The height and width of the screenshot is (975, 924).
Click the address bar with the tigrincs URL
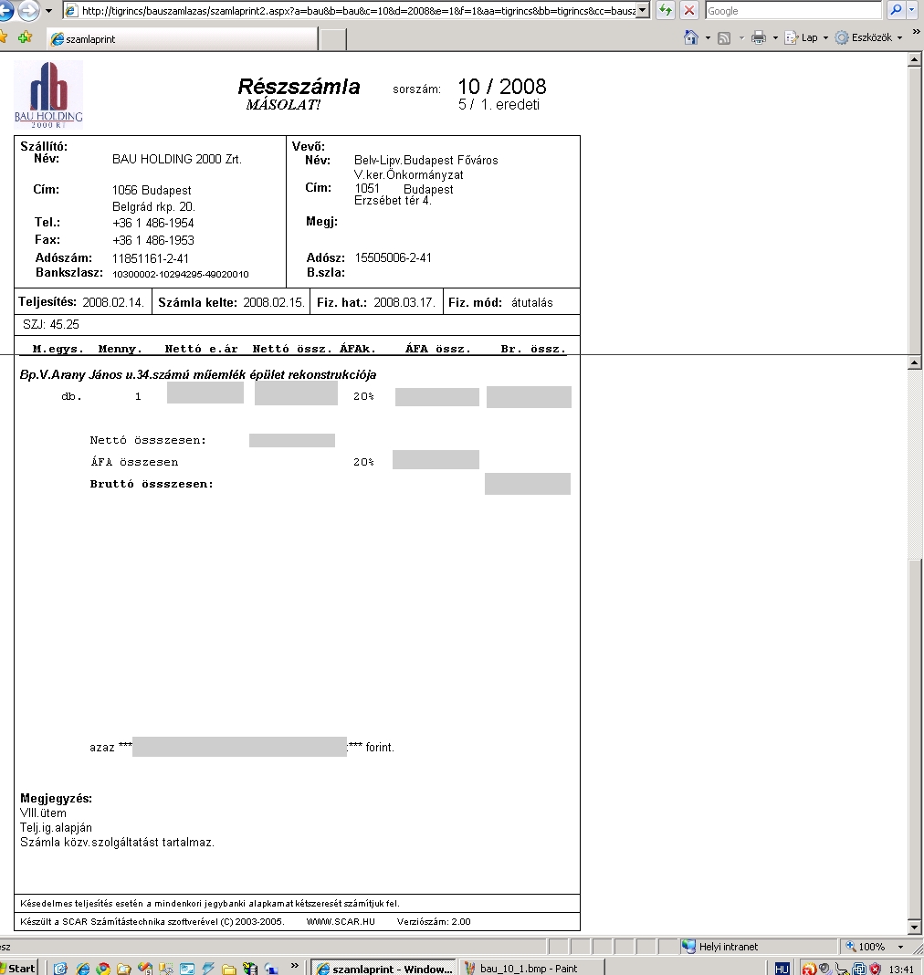pyautogui.click(x=351, y=11)
